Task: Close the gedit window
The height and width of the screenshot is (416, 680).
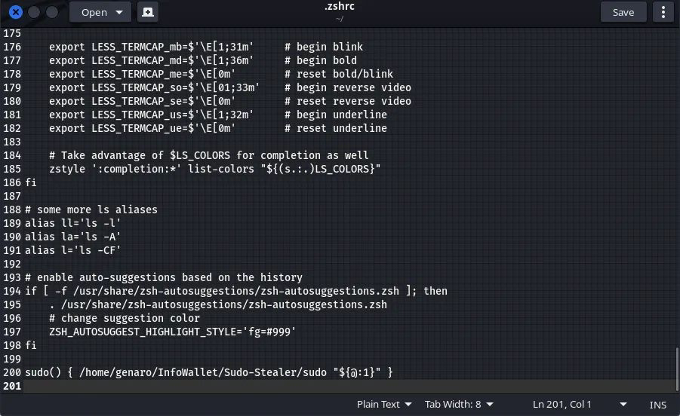Action: tap(16, 12)
